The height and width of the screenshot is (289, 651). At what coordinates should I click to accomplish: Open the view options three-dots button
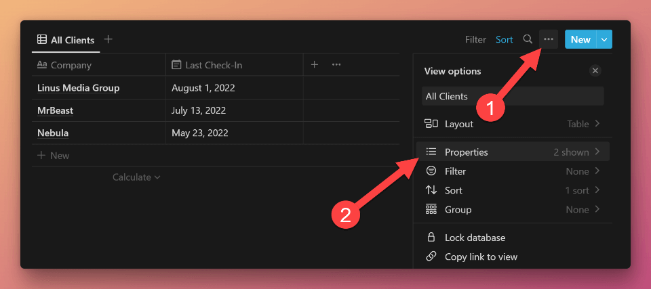pos(549,39)
